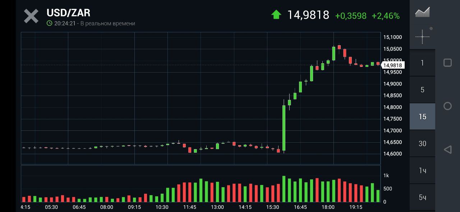Select the 15 minute timeframe
This screenshot has height=212, width=460.
click(422, 116)
